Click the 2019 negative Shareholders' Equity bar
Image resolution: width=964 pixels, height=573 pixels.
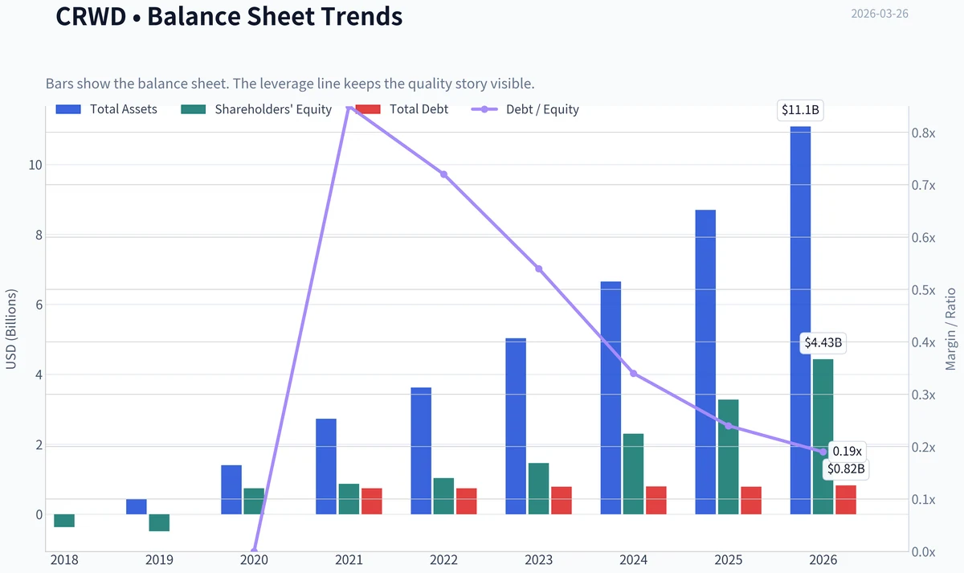click(159, 522)
